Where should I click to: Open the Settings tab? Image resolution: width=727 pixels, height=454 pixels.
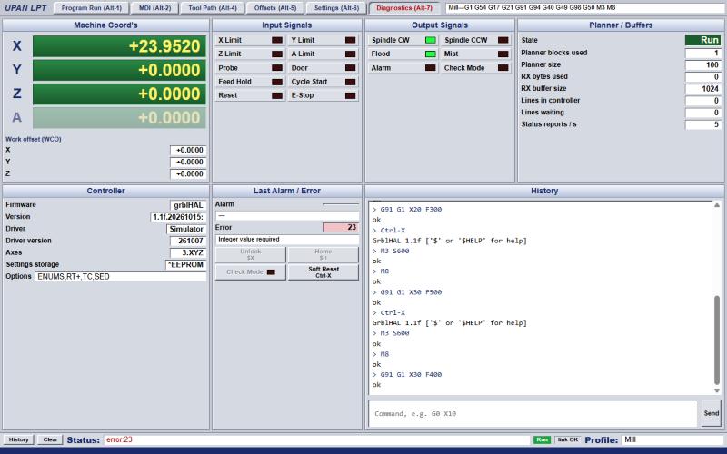336,8
